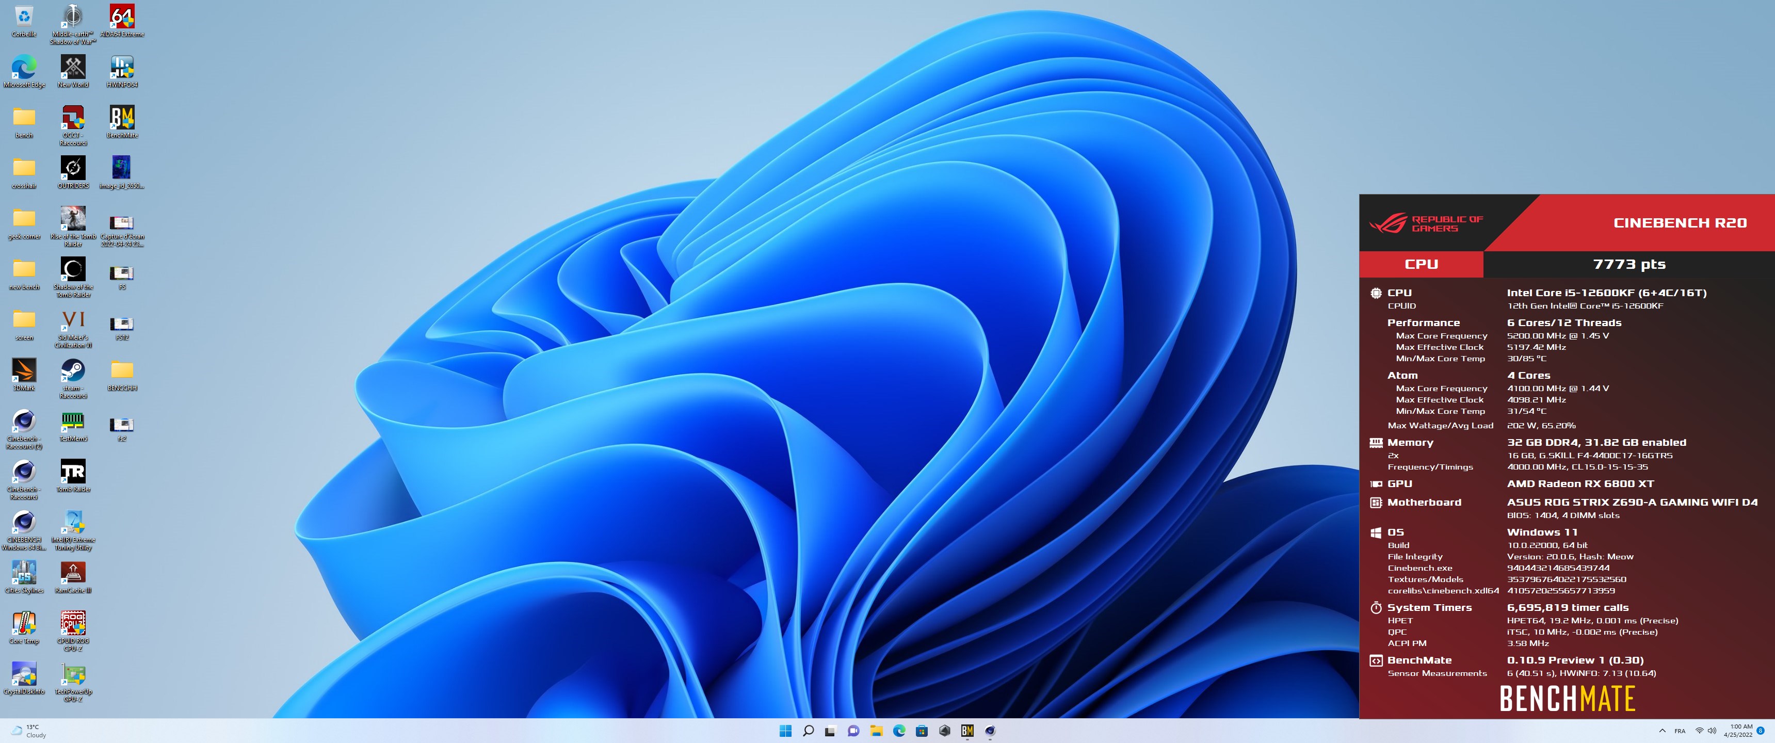Select the crosshair folder
This screenshot has width=1775, height=743.
(24, 172)
